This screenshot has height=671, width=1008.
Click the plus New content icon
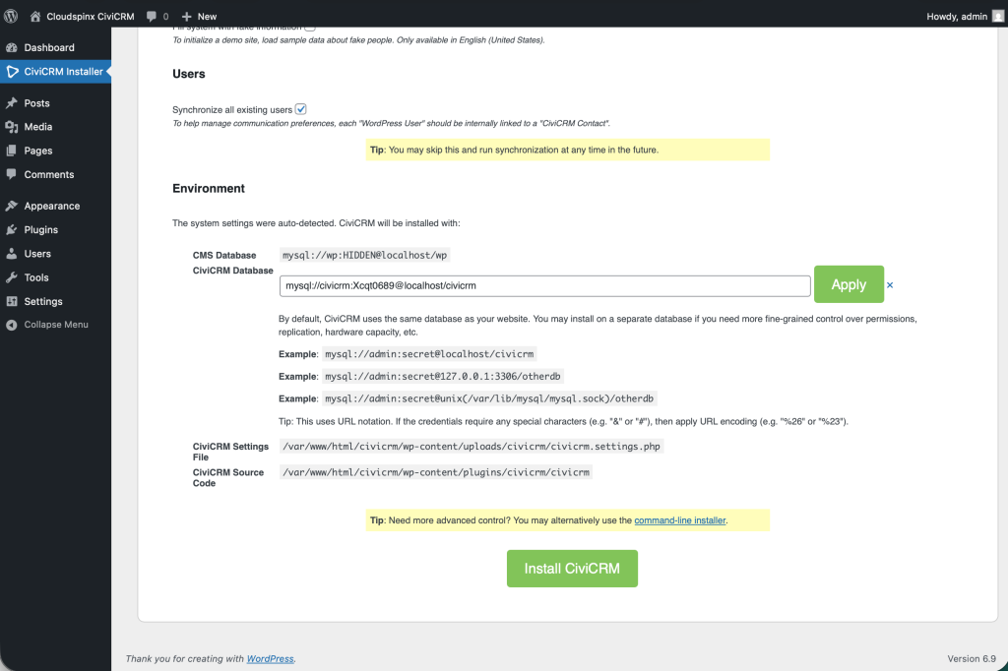click(x=187, y=16)
